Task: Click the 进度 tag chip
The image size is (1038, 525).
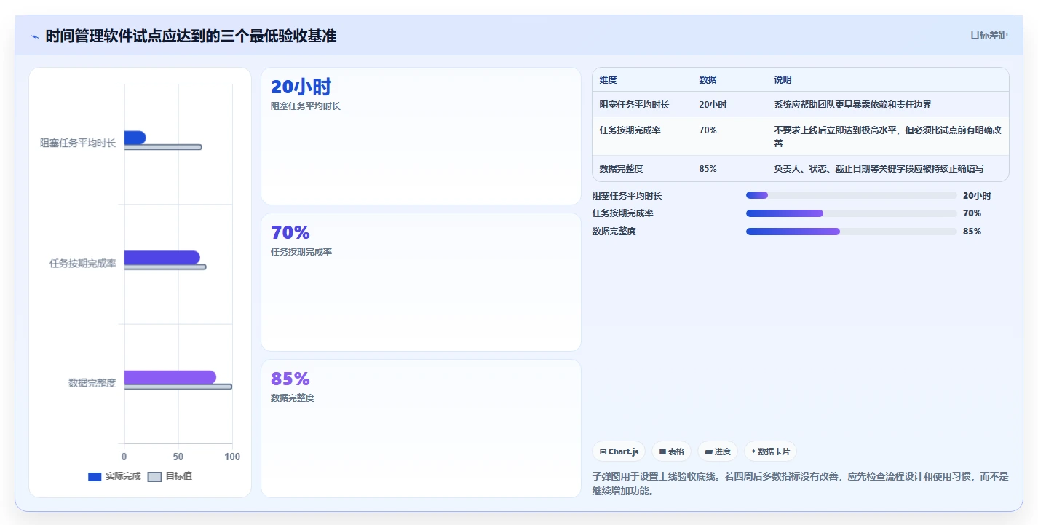Action: tap(718, 451)
